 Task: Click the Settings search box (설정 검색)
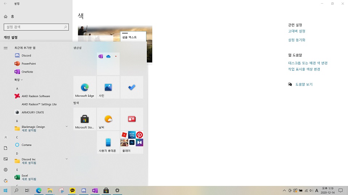[x=36, y=27]
